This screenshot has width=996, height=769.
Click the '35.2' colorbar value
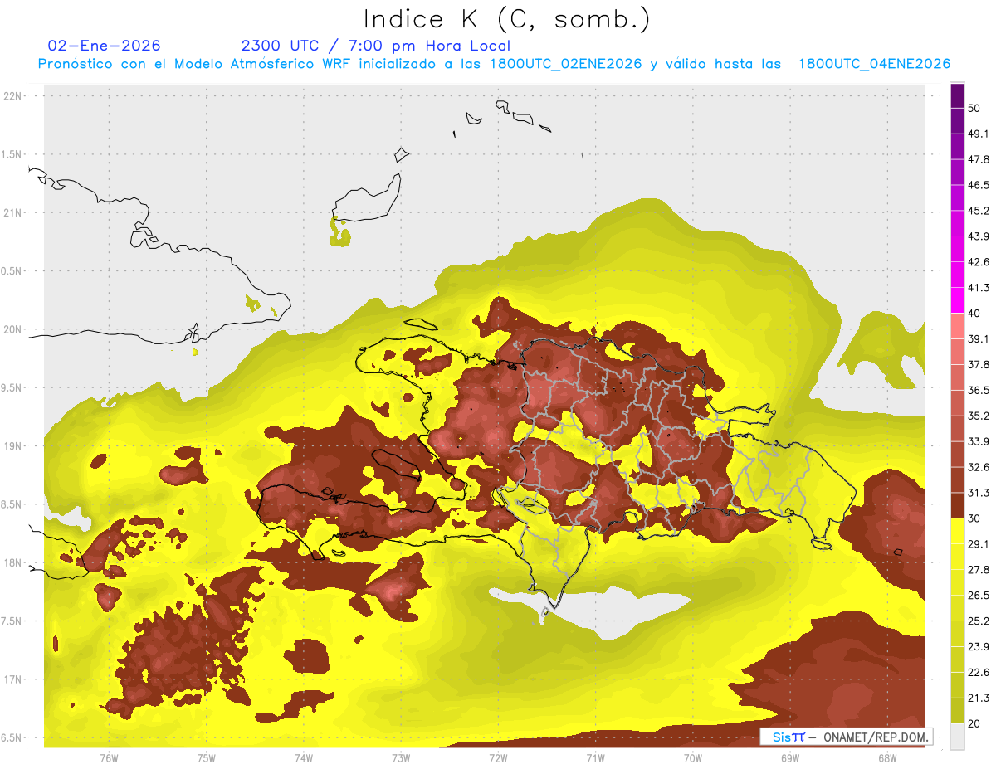tap(979, 416)
